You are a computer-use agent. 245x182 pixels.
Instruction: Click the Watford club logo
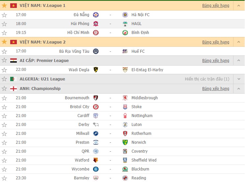point(96,160)
